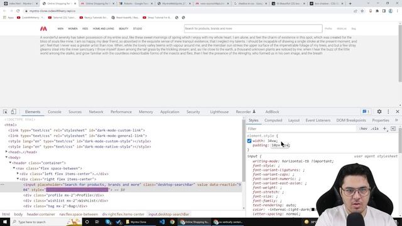Expand the head element node

point(6,152)
